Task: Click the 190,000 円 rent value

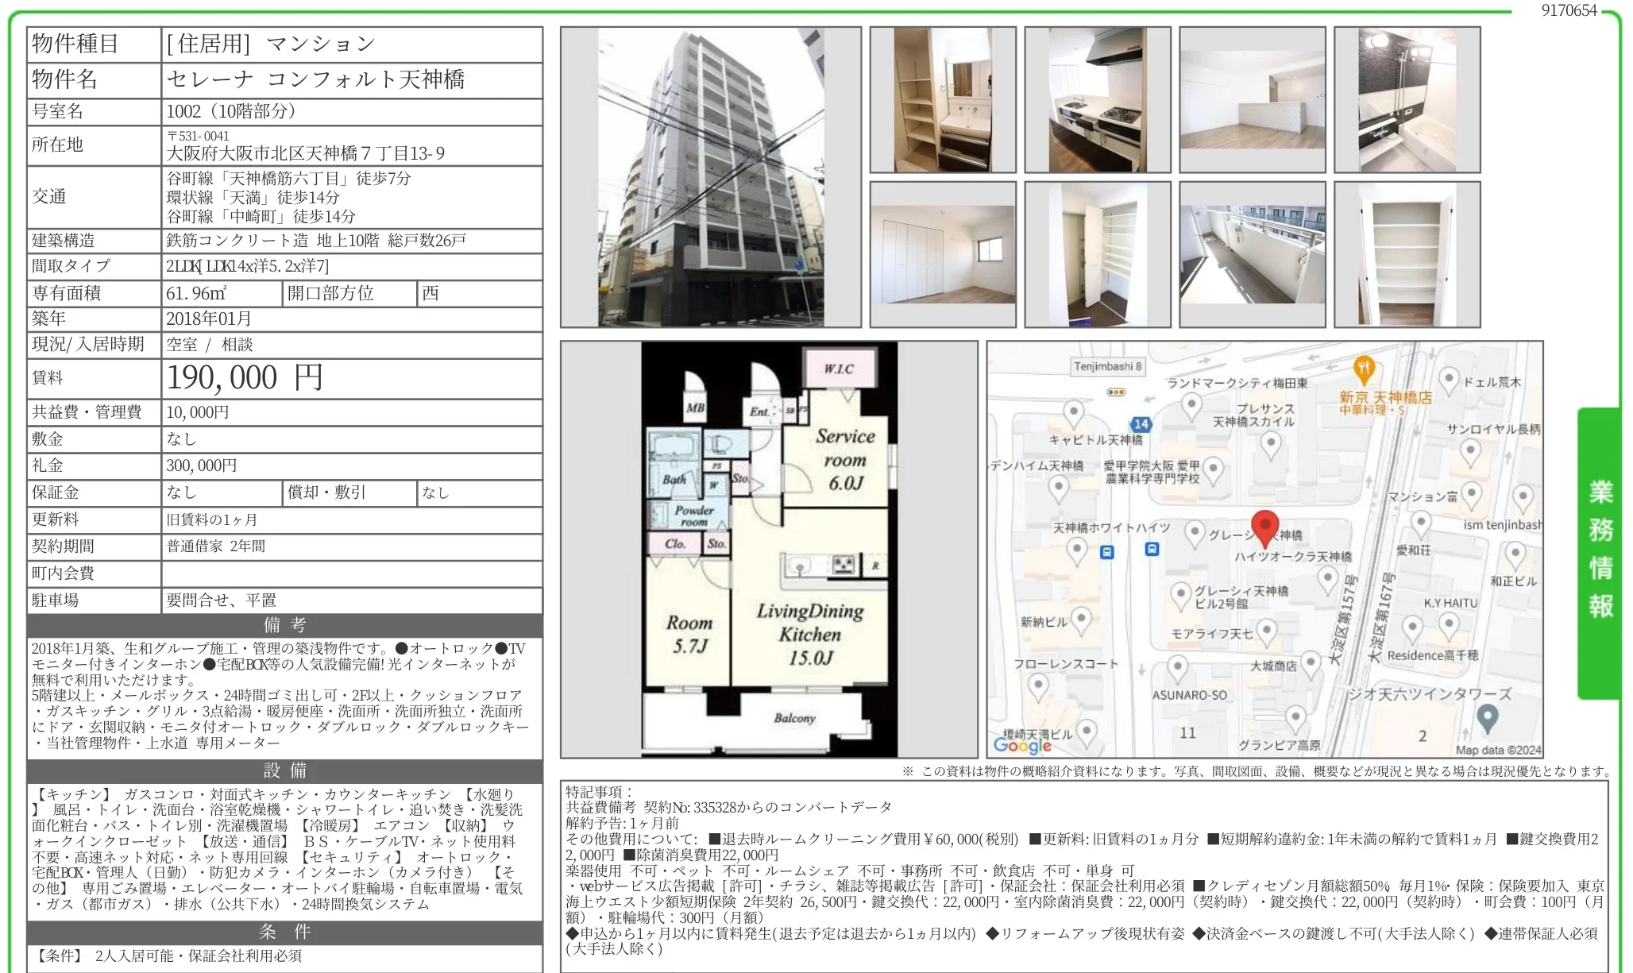Action: (245, 378)
